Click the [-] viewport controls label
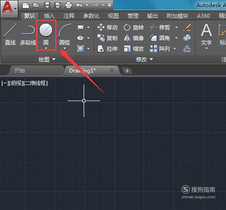The width and height of the screenshot is (226, 210). pos(5,83)
